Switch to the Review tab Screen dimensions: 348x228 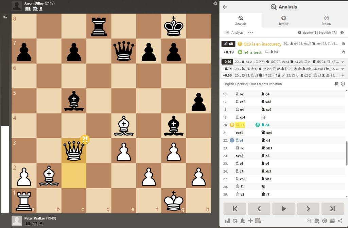[x=283, y=20]
